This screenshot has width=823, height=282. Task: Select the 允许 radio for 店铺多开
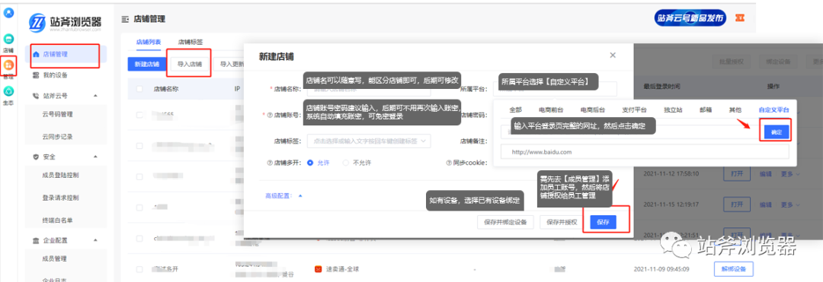[x=310, y=163]
